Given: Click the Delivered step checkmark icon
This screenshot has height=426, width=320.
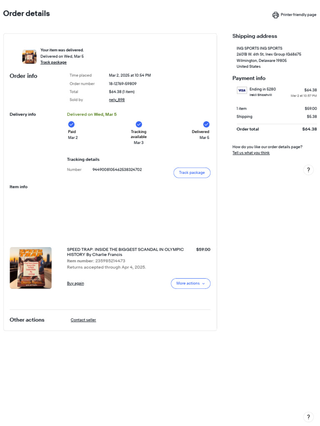Looking at the screenshot, I should 206,124.
